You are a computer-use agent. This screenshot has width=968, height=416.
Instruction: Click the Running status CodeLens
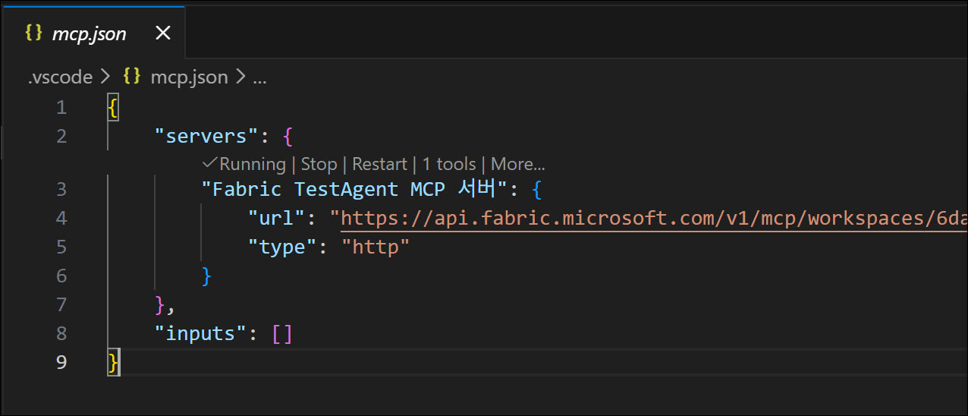coord(244,164)
